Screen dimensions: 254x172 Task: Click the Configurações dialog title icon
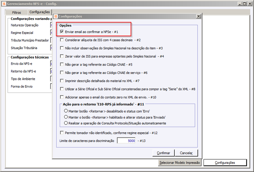click(56, 16)
